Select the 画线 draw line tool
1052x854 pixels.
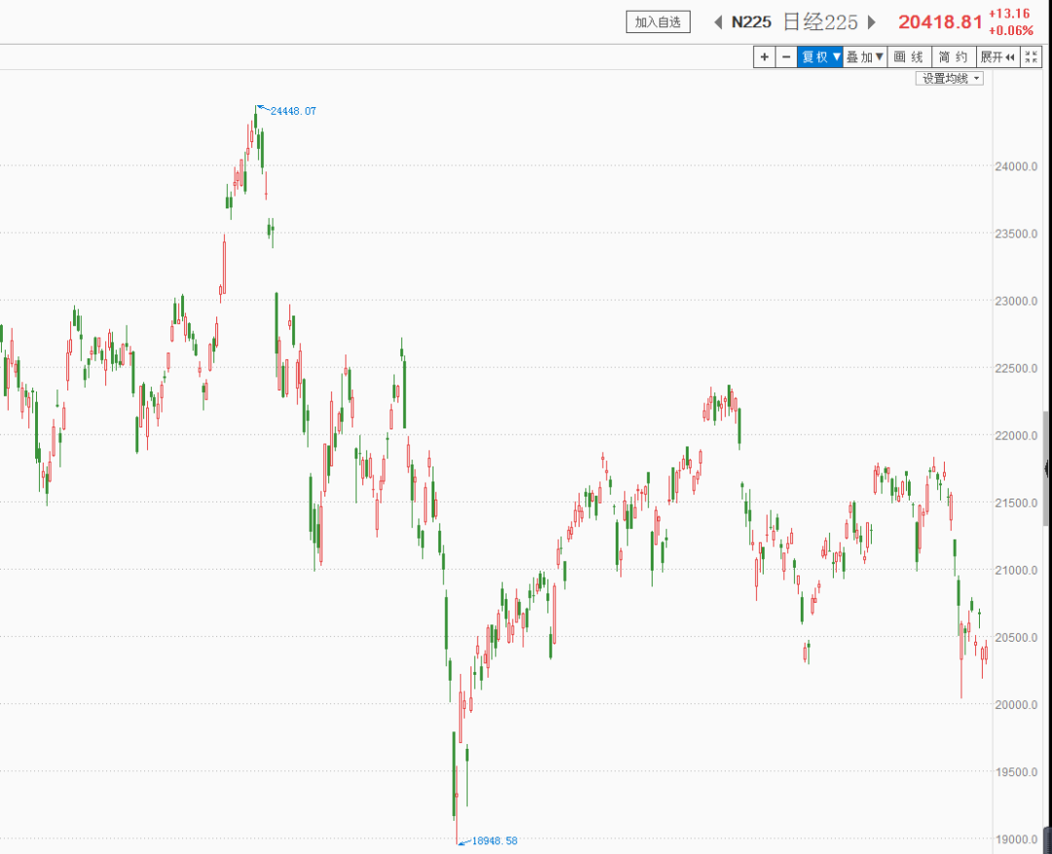[x=909, y=57]
